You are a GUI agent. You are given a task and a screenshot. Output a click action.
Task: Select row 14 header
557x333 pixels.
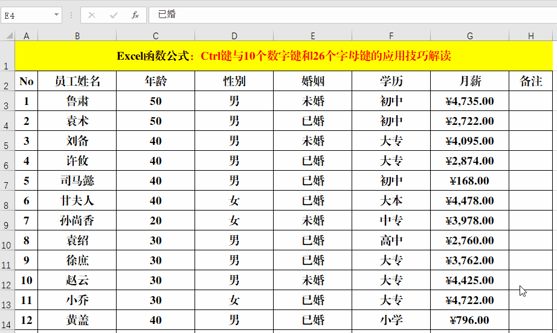tap(7, 320)
